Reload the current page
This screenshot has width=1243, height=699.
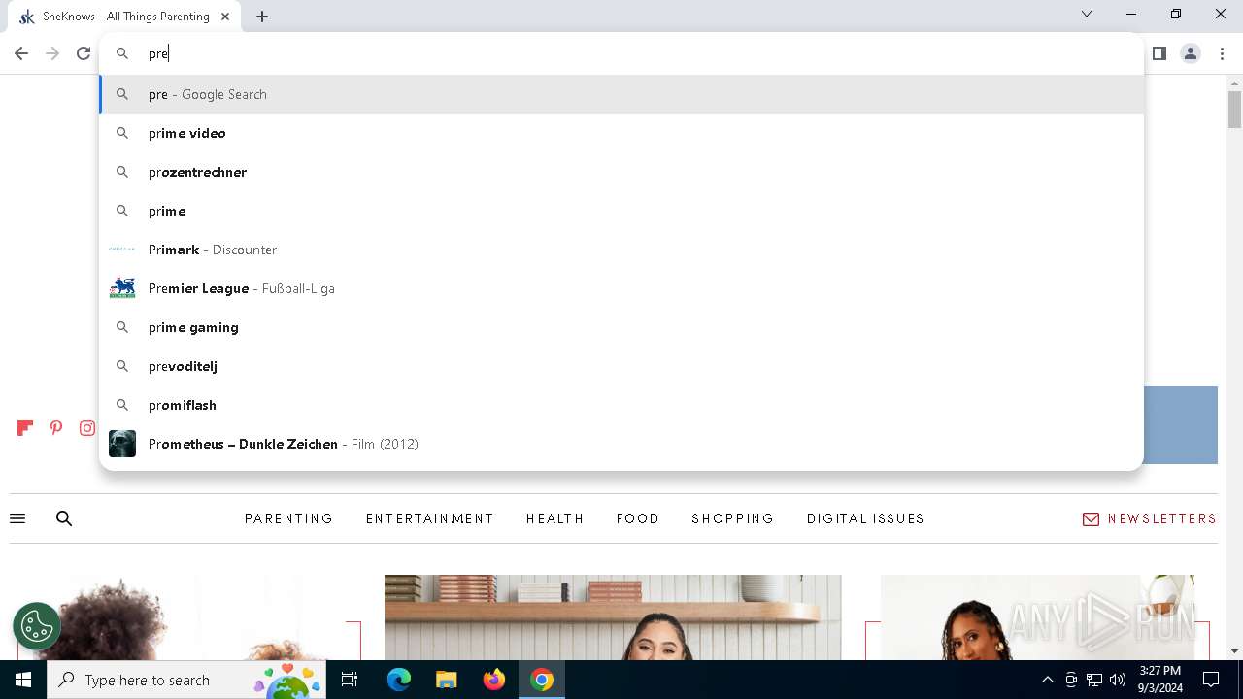pos(84,53)
